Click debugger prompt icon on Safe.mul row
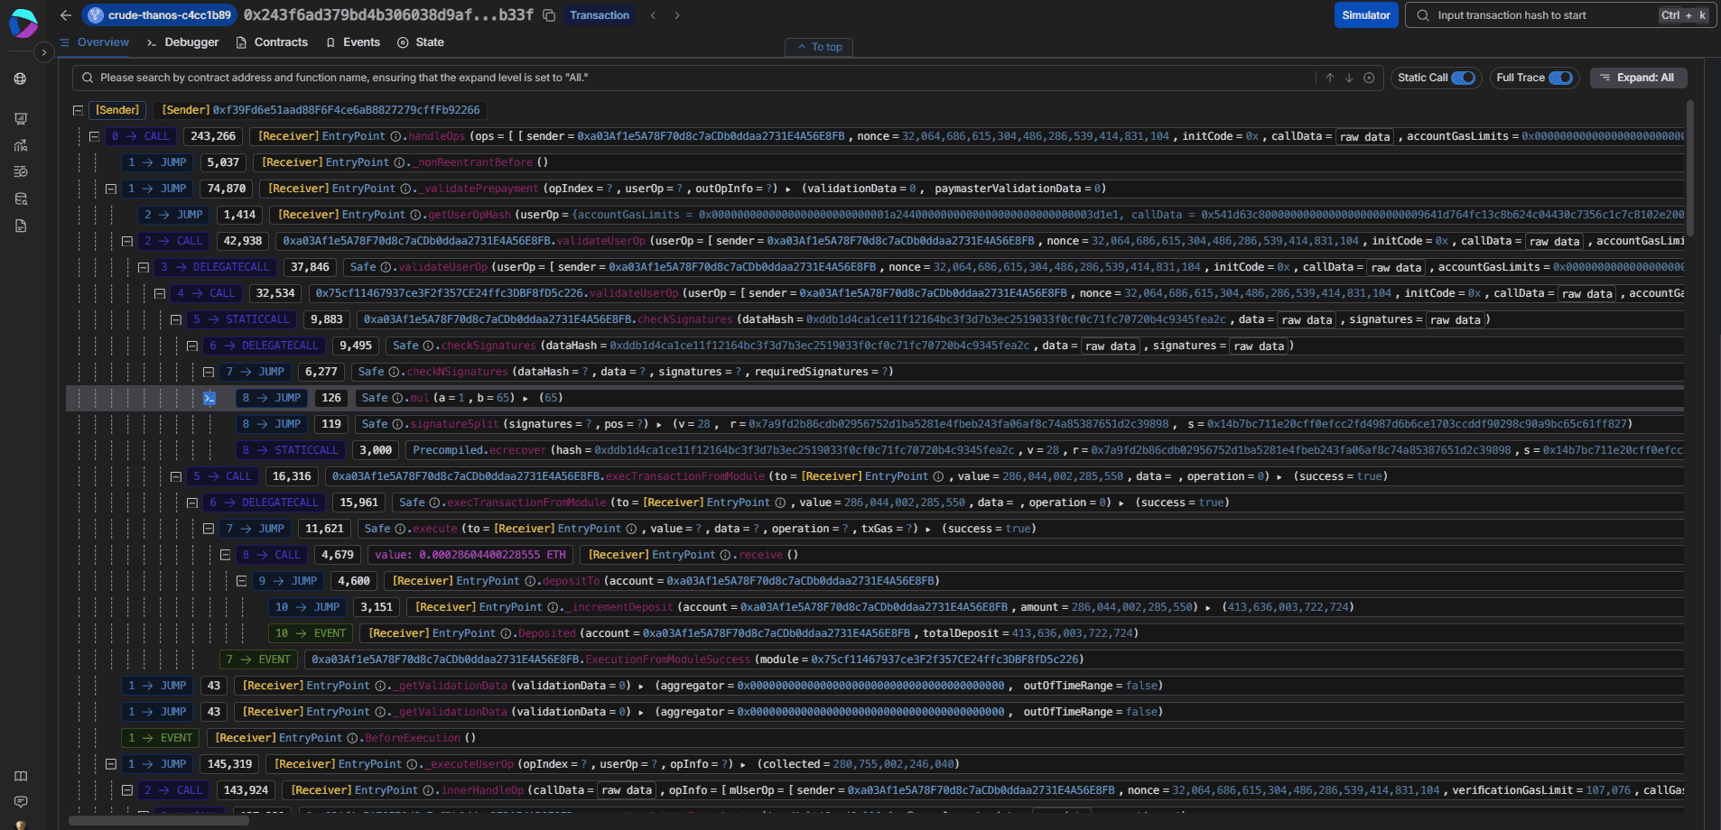Image resolution: width=1721 pixels, height=830 pixels. tap(209, 398)
